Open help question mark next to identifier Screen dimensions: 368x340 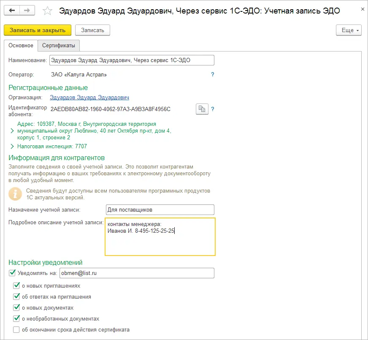point(212,109)
